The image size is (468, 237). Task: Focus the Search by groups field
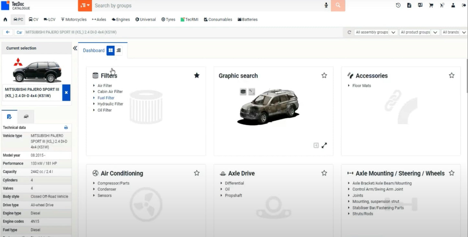[207, 6]
